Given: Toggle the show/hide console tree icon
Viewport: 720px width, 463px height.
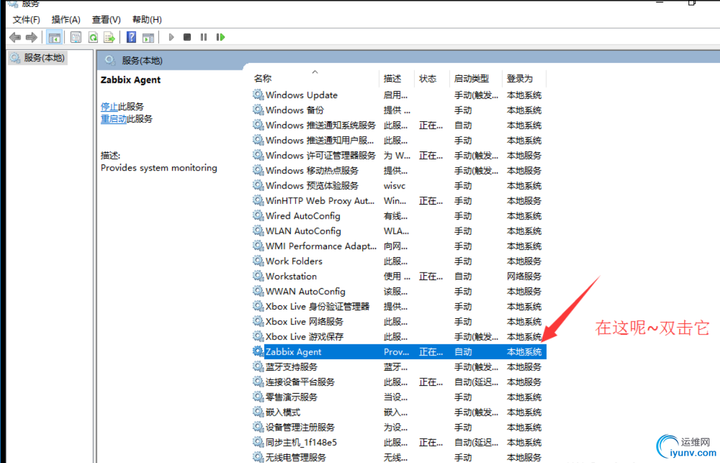Looking at the screenshot, I should pos(54,37).
